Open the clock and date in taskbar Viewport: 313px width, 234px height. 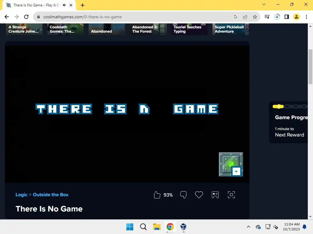[291, 227]
